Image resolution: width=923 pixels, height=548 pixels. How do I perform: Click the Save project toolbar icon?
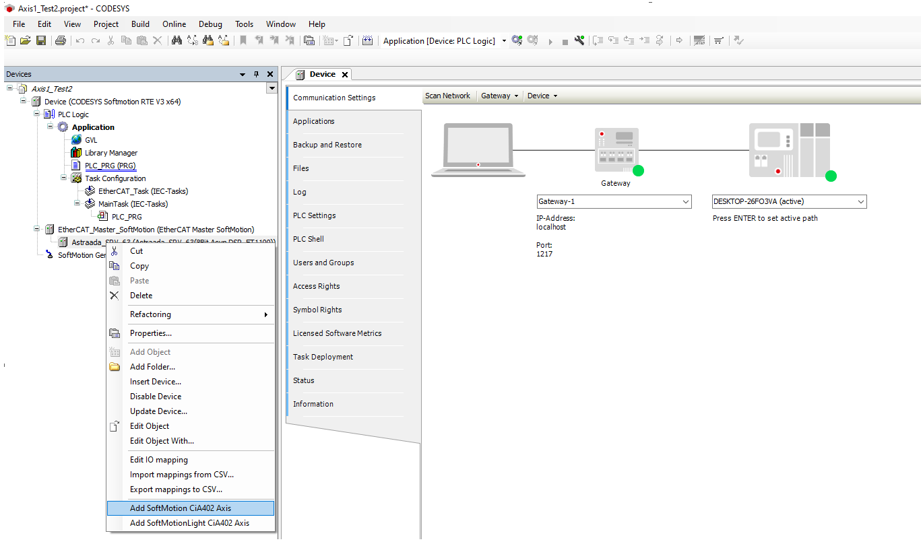(x=41, y=41)
